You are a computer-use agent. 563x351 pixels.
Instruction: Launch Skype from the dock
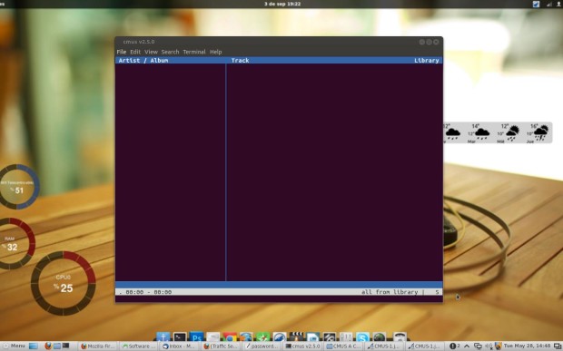pos(362,336)
